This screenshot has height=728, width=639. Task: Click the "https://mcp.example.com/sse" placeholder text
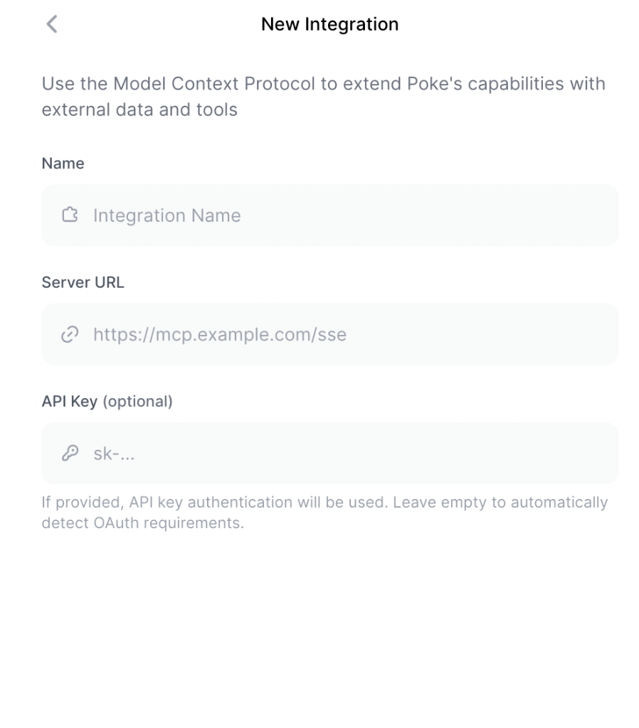220,334
